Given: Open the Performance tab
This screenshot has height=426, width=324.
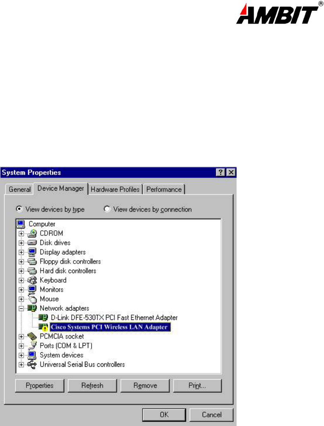Looking at the screenshot, I should pyautogui.click(x=164, y=189).
